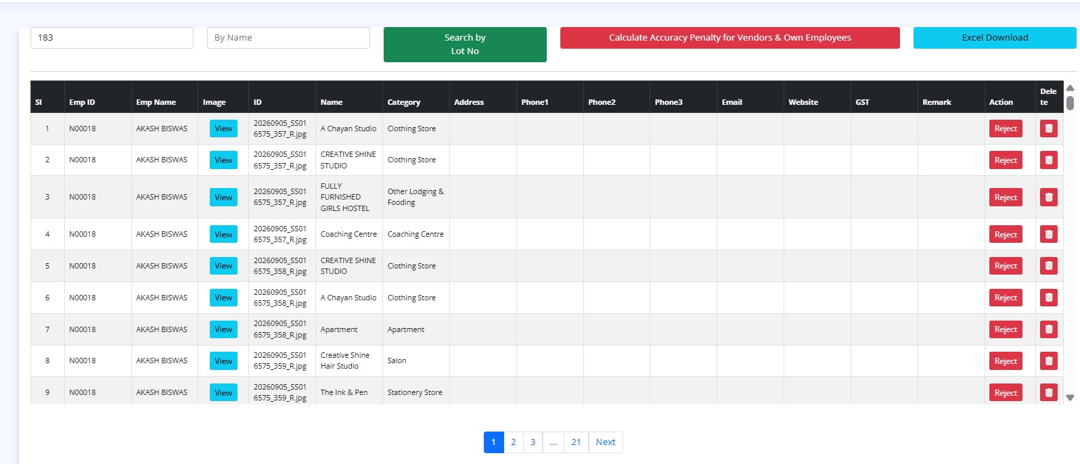1080x464 pixels.
Task: Select pagination page 1
Action: 493,442
